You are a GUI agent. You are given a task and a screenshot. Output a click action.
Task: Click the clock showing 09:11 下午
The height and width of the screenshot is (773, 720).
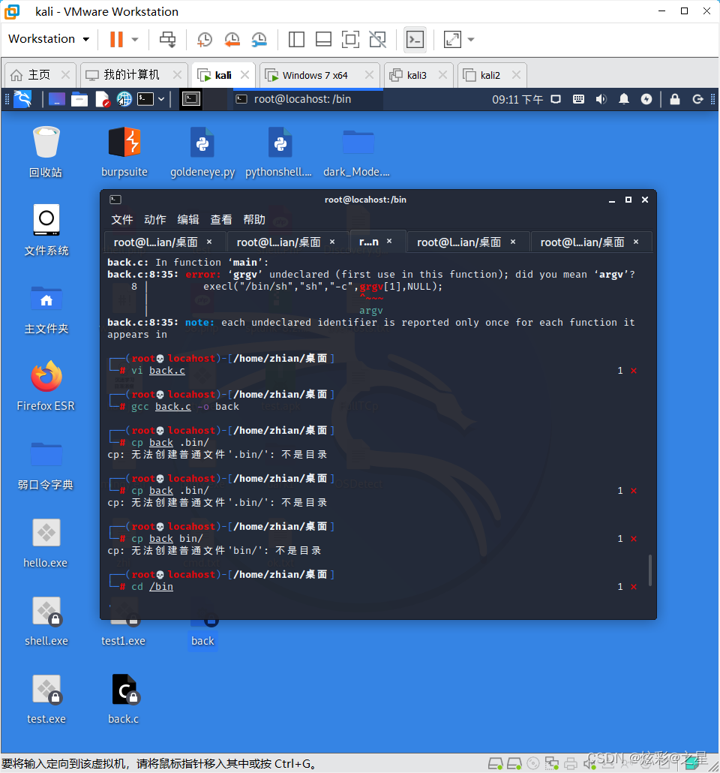(x=517, y=100)
